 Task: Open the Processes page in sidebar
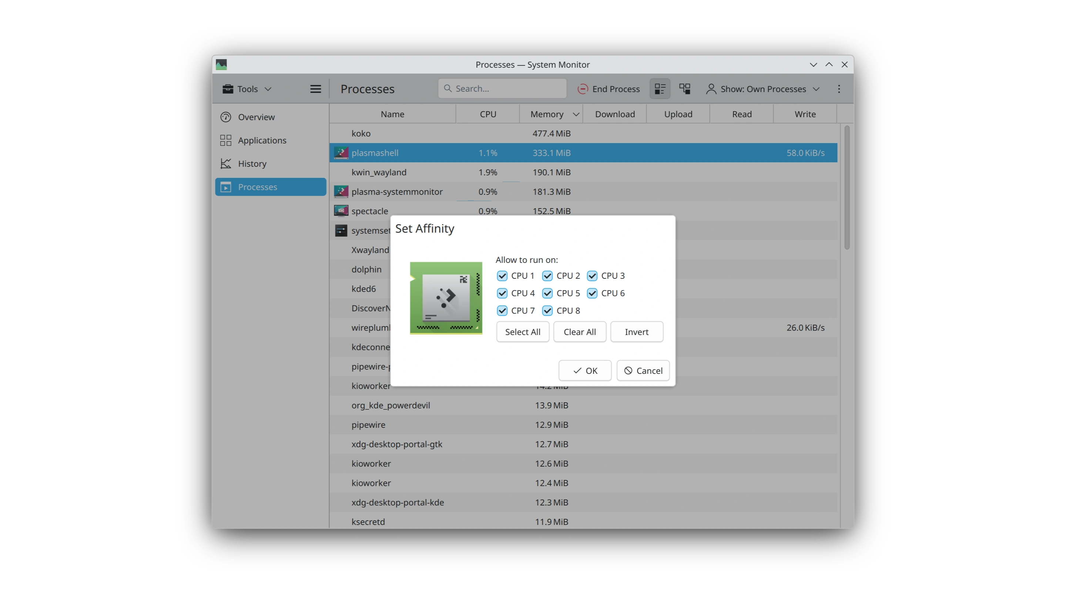point(271,187)
